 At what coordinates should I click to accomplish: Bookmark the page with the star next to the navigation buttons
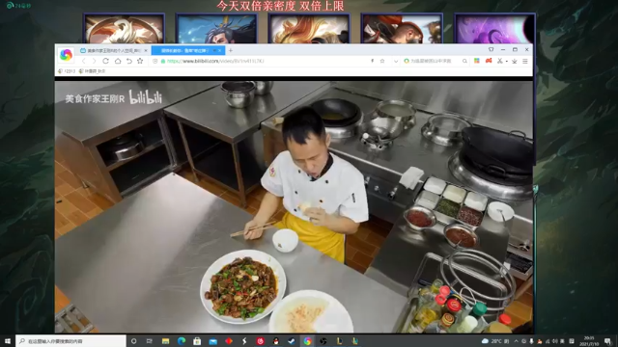coord(140,61)
